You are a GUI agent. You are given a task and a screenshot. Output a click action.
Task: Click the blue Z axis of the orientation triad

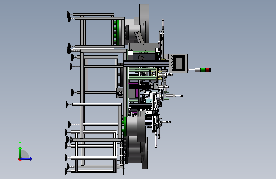[x=26, y=159]
